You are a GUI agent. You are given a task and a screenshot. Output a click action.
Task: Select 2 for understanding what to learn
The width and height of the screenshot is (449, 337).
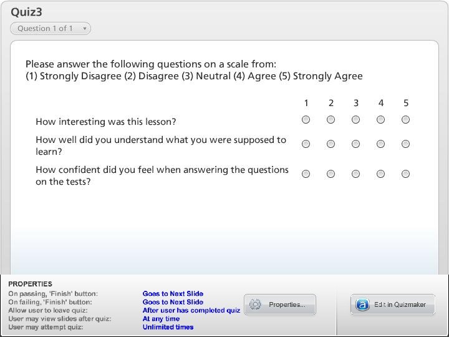click(331, 144)
